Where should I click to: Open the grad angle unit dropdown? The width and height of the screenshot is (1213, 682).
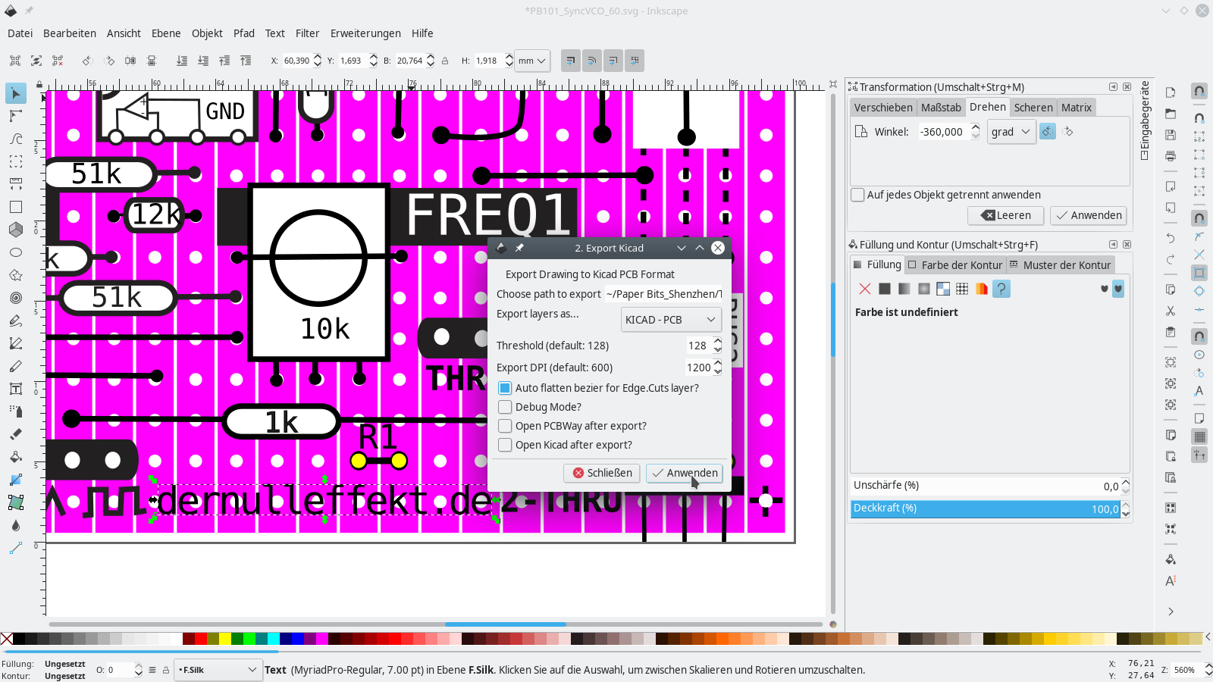pyautogui.click(x=1011, y=132)
